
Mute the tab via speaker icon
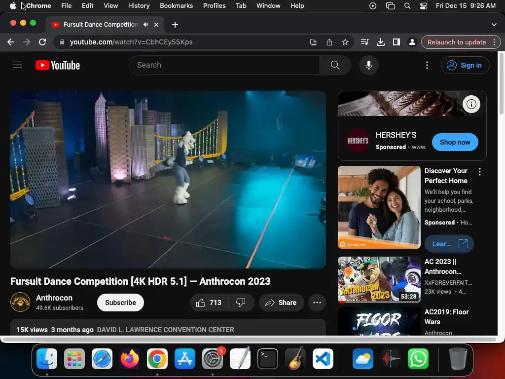tap(146, 25)
